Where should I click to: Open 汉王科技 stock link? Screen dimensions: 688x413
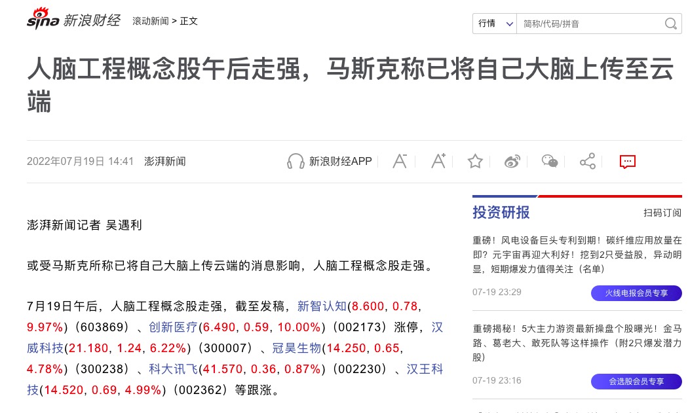tap(425, 369)
